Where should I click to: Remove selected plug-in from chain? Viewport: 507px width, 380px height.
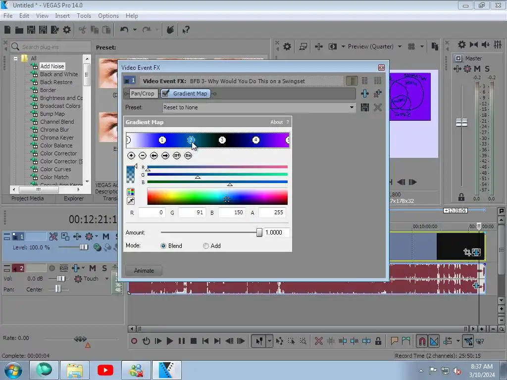coord(377,94)
